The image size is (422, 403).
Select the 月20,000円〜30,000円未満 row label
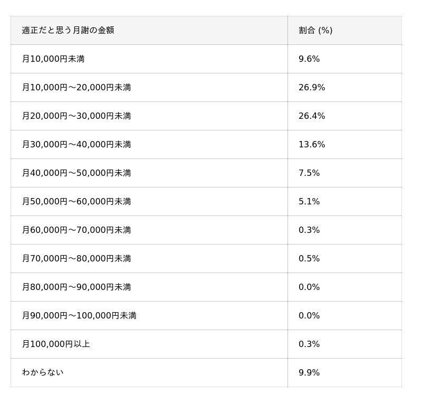click(x=76, y=116)
